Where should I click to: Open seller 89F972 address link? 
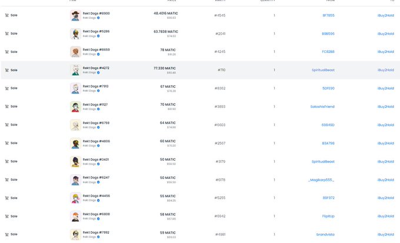click(329, 198)
